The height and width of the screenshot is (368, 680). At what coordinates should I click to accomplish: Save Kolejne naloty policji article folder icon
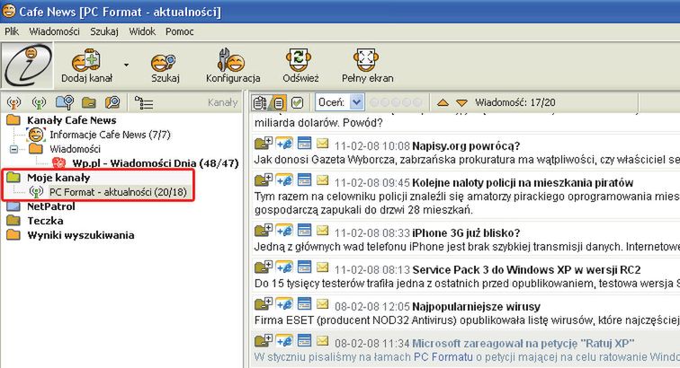tap(264, 180)
